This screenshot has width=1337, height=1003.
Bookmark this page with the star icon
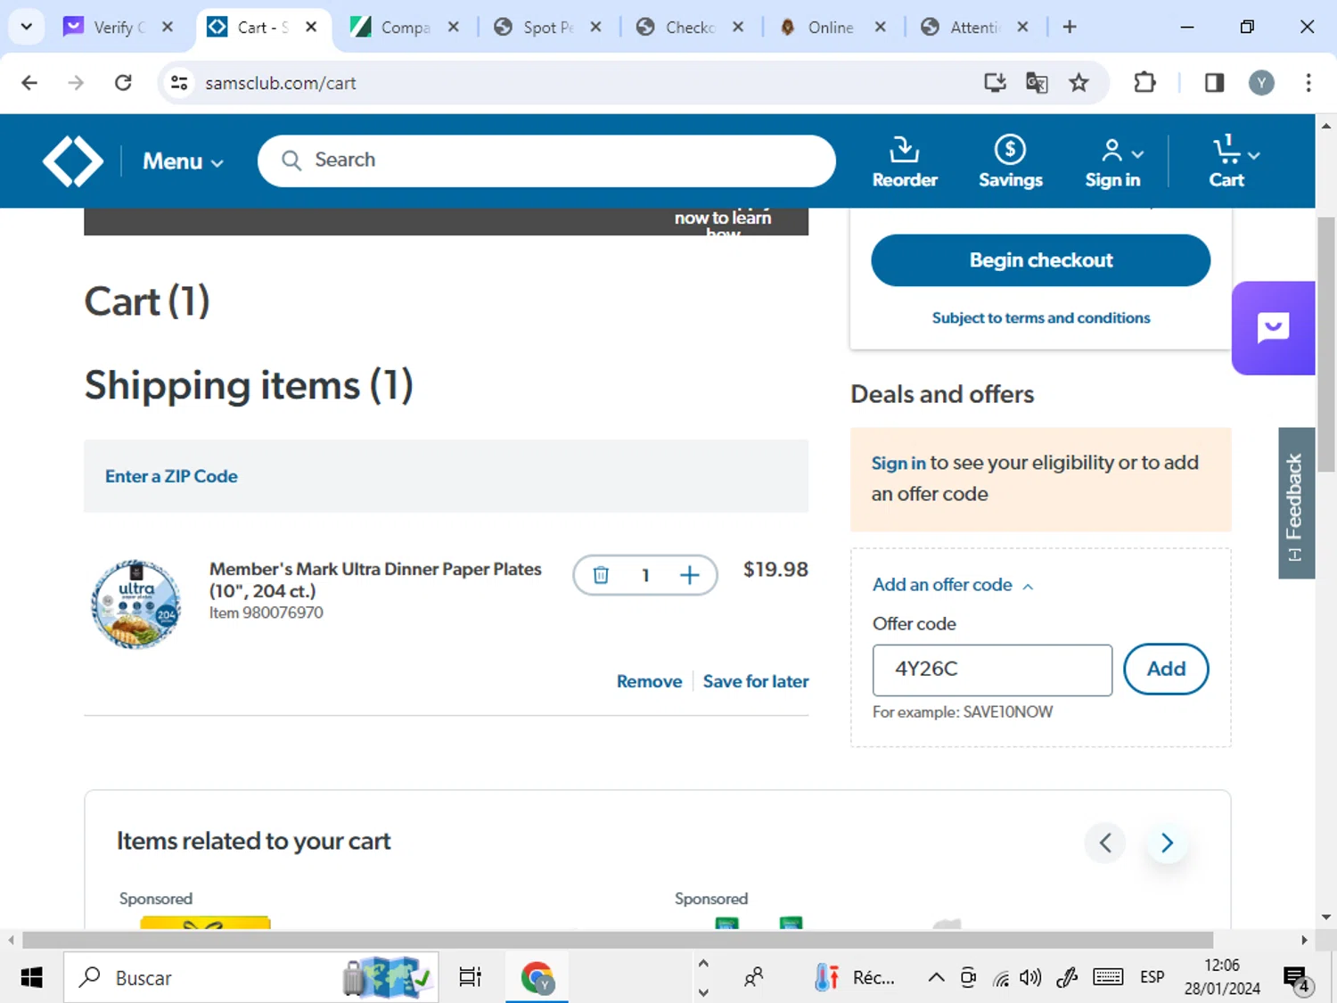click(x=1079, y=83)
